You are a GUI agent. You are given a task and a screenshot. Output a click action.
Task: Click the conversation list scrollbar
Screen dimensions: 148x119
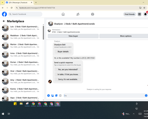pyautogui.click(x=44, y=33)
